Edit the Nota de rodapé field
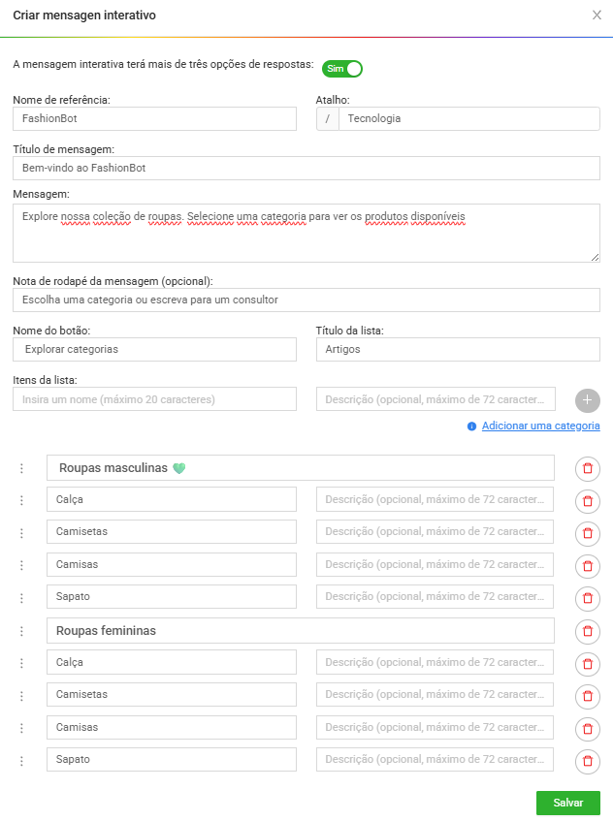Viewport: 613px width, 821px height. pos(306,300)
